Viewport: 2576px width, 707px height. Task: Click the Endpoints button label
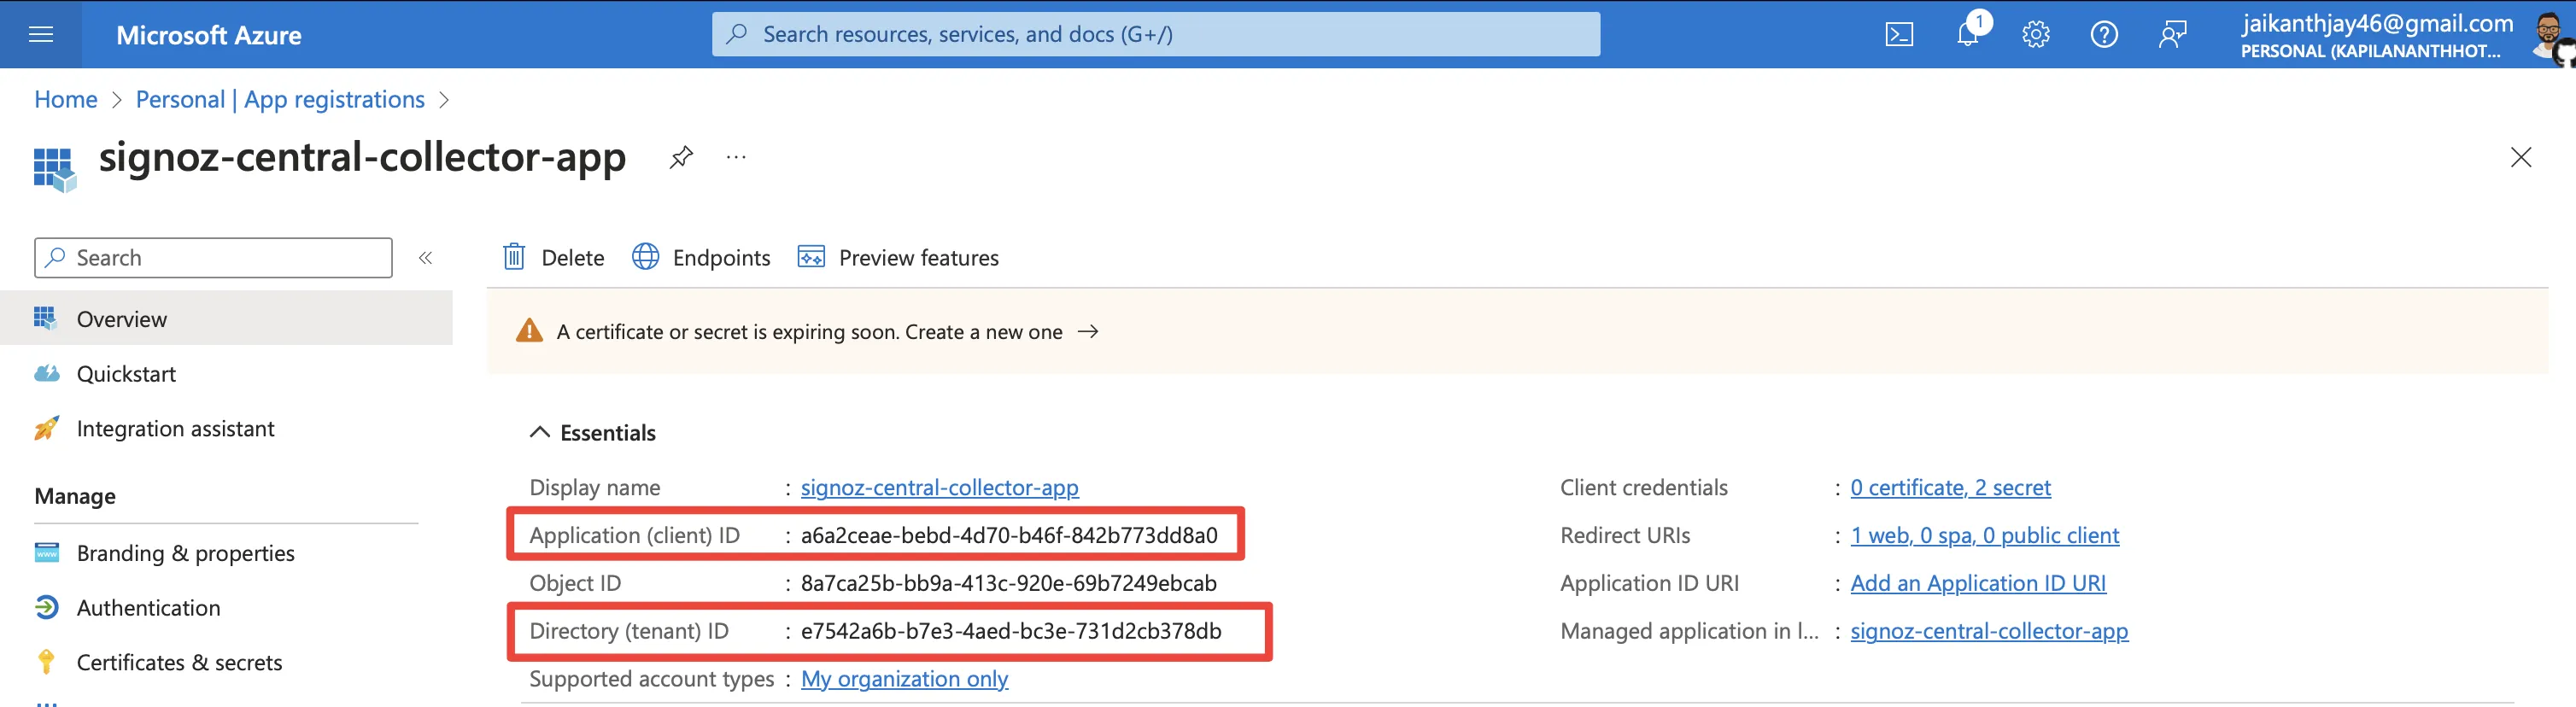[721, 258]
